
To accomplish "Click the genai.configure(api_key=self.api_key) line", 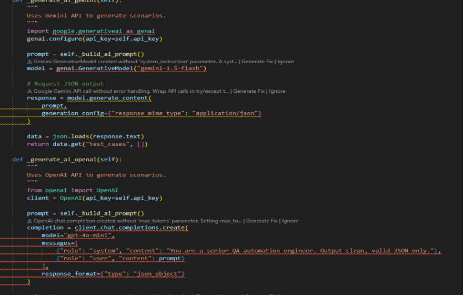I will [95, 39].
